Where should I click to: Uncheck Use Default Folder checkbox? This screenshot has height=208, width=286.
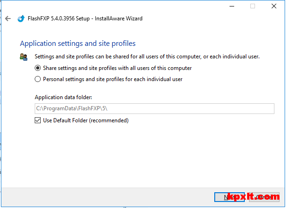coord(38,120)
